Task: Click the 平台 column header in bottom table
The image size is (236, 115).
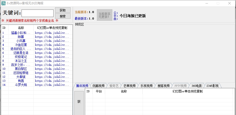Action: pyautogui.click(x=99, y=91)
